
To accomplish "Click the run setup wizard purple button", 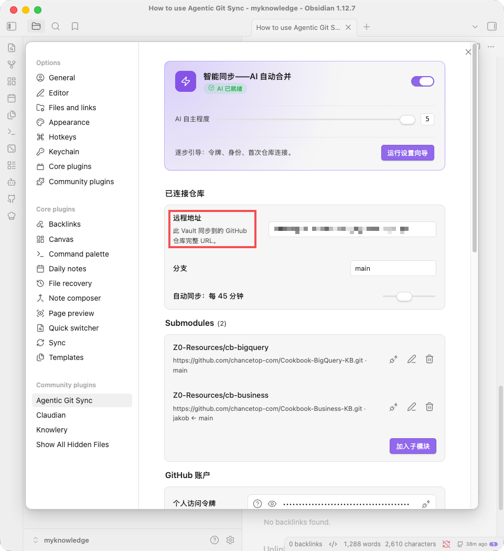I will 408,153.
